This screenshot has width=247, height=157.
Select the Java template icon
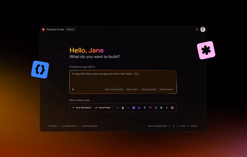point(128,108)
